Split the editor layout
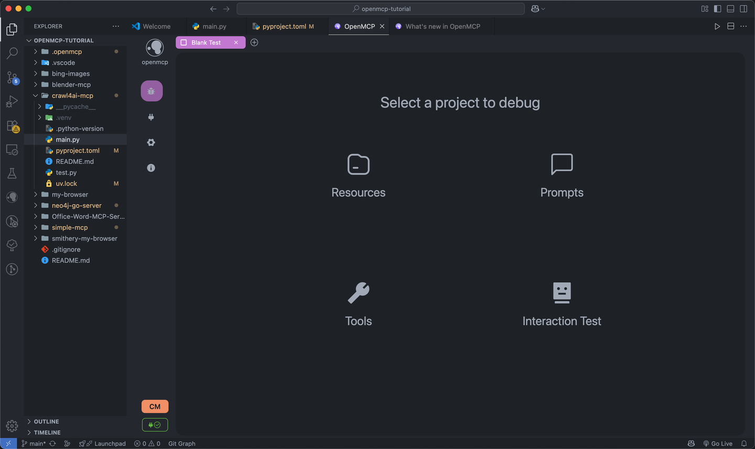755x449 pixels. 730,26
